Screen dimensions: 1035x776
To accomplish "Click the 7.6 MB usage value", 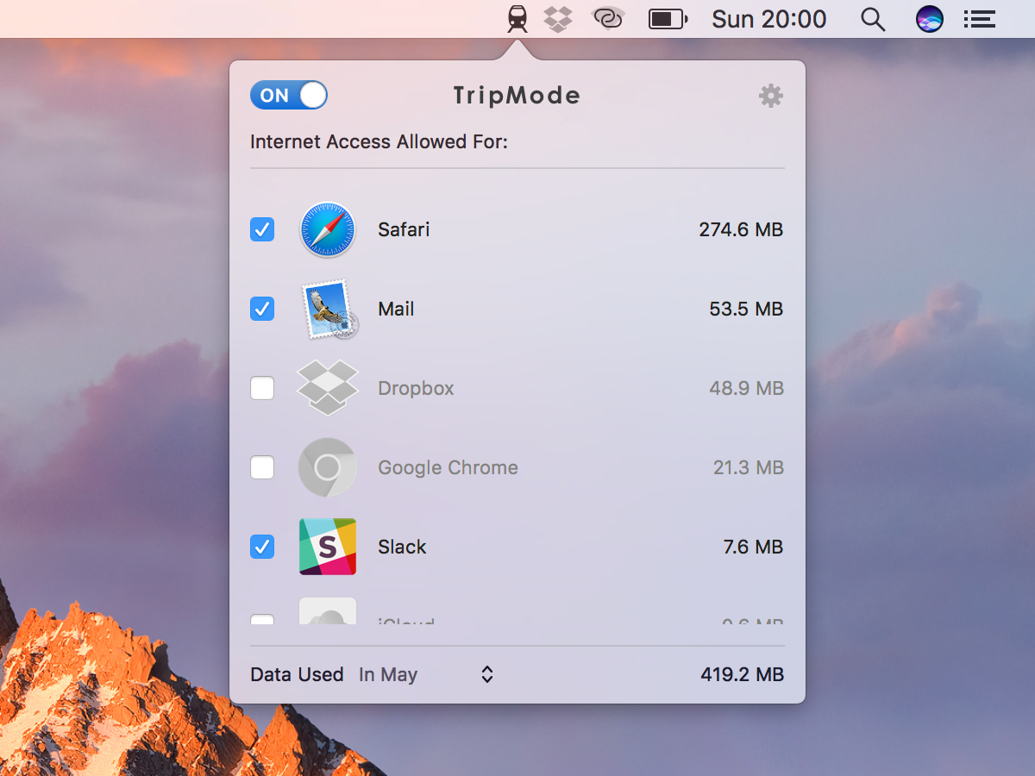I will pos(753,547).
